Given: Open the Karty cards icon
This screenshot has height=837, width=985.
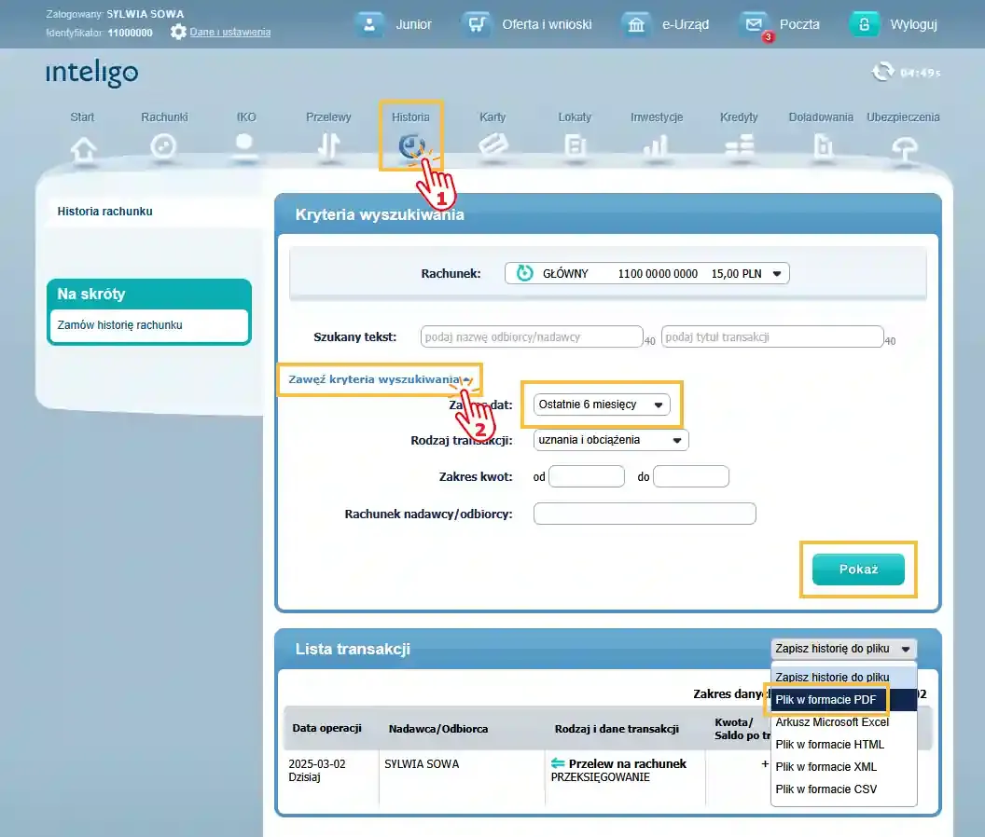Looking at the screenshot, I should [492, 146].
